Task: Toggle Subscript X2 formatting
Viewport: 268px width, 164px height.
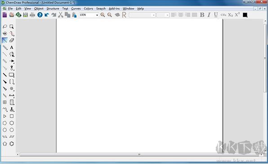Action: tap(230, 15)
